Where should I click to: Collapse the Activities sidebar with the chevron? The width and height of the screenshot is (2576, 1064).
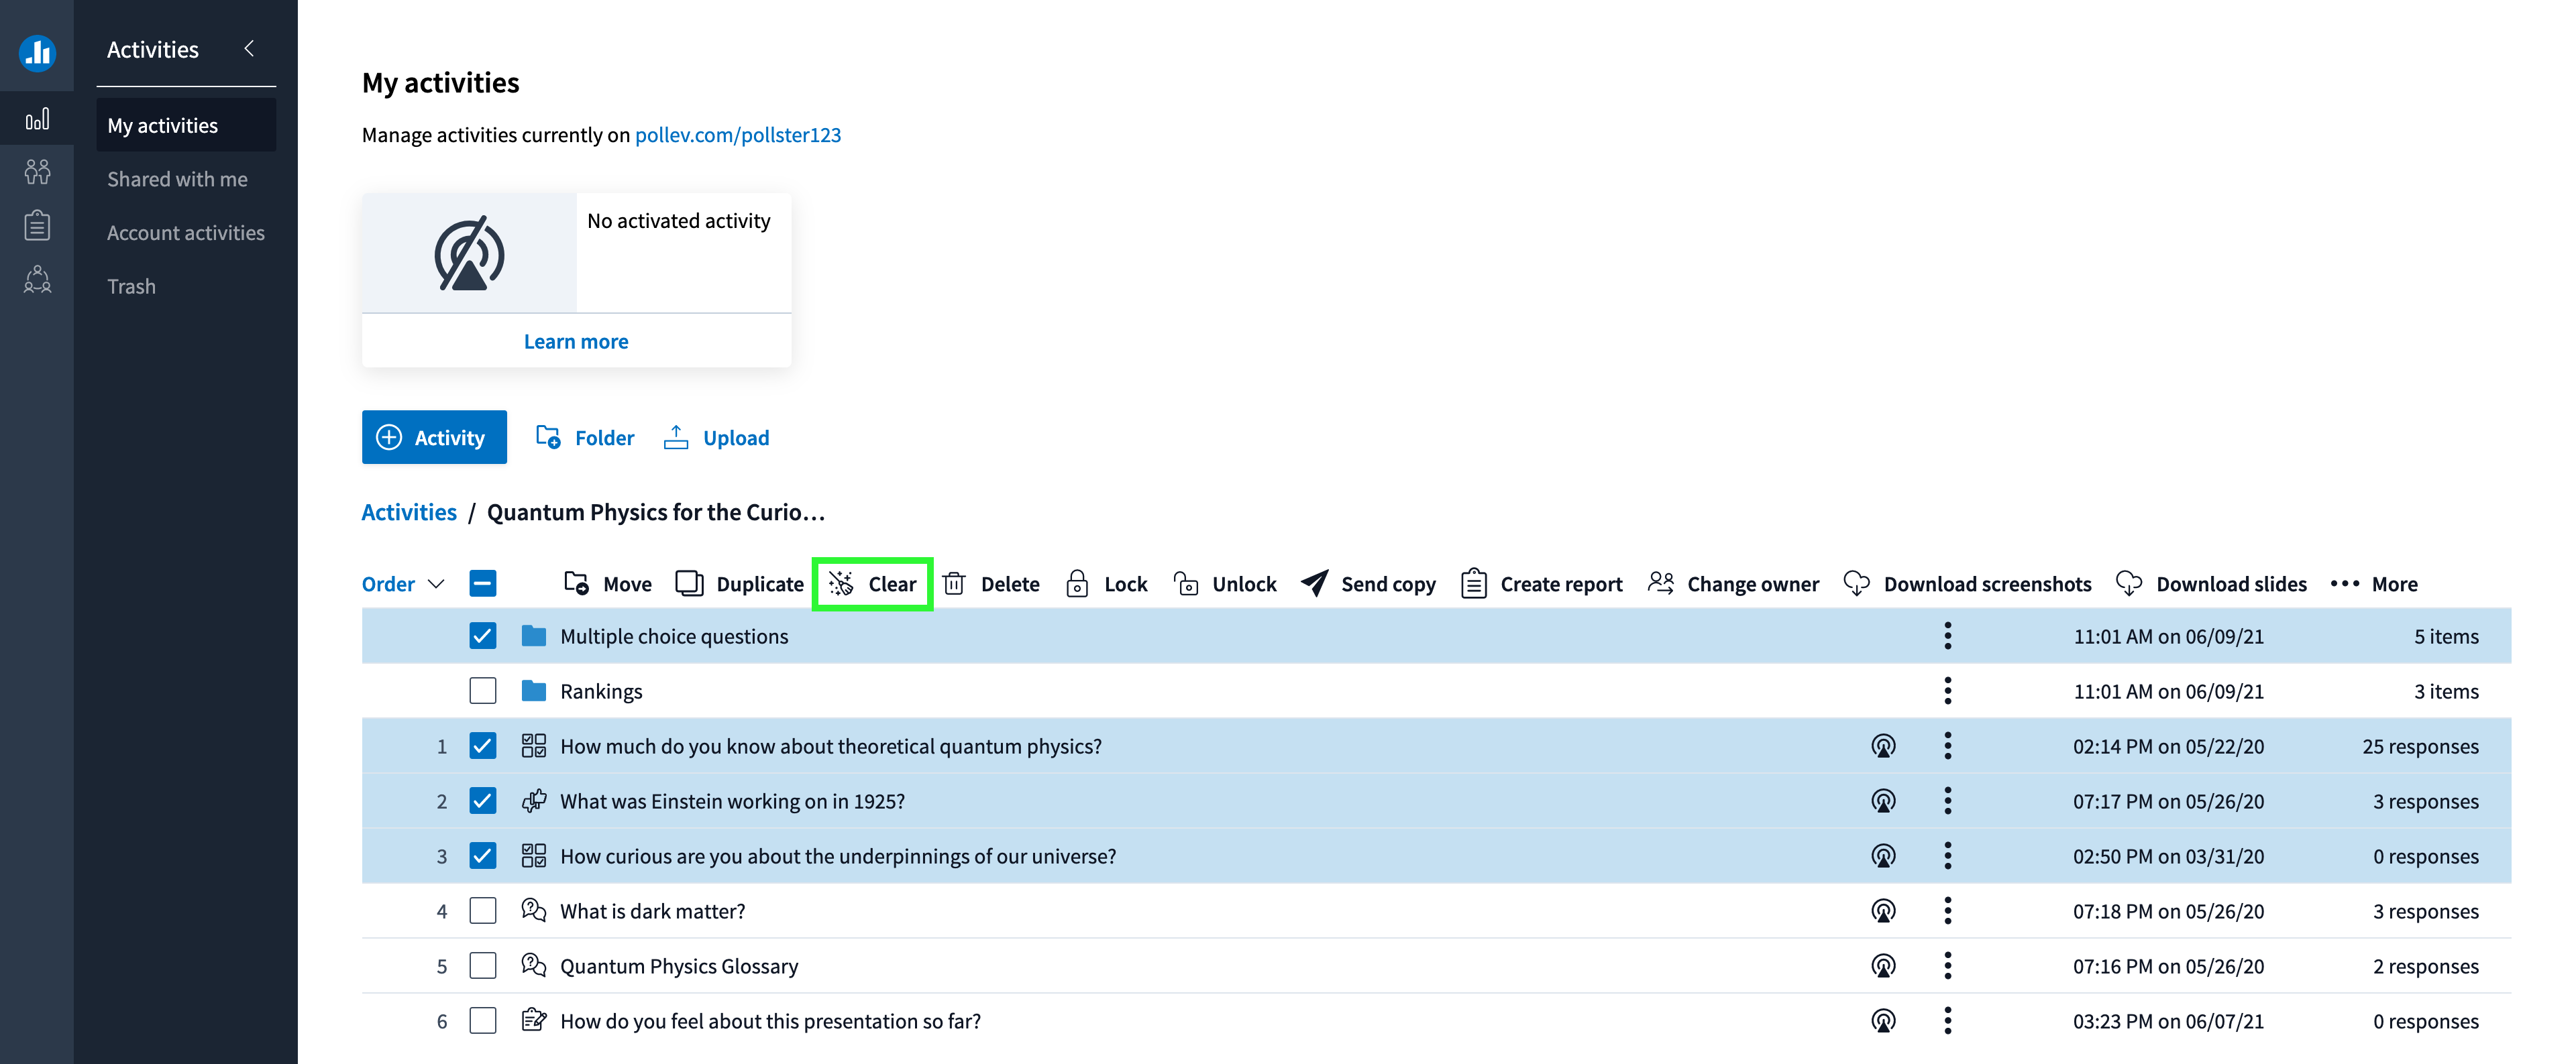coord(249,48)
